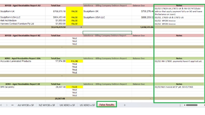Click the horizontal scrollbar left arrow

tap(184, 105)
